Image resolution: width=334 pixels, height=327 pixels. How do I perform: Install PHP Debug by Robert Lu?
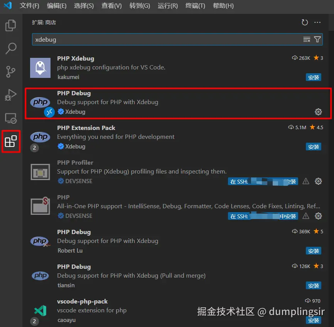coord(313,251)
